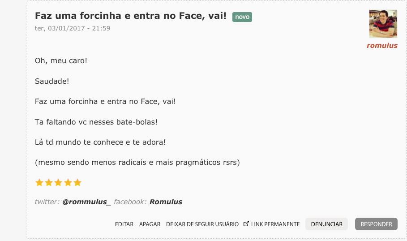Click the external-link icon beside Link Permanente

pos(246,224)
